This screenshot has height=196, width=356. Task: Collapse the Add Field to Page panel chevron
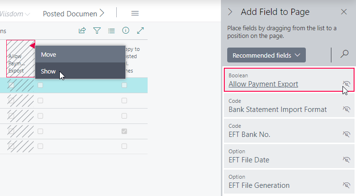click(x=230, y=12)
